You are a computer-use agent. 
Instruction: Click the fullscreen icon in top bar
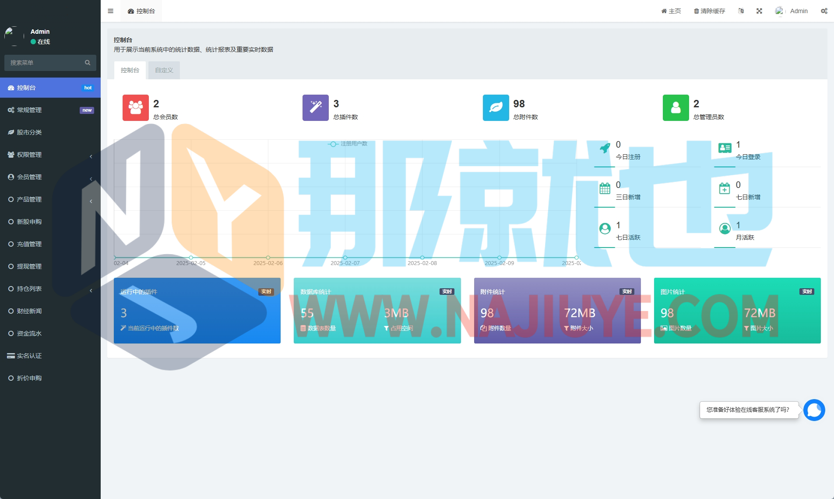point(759,11)
